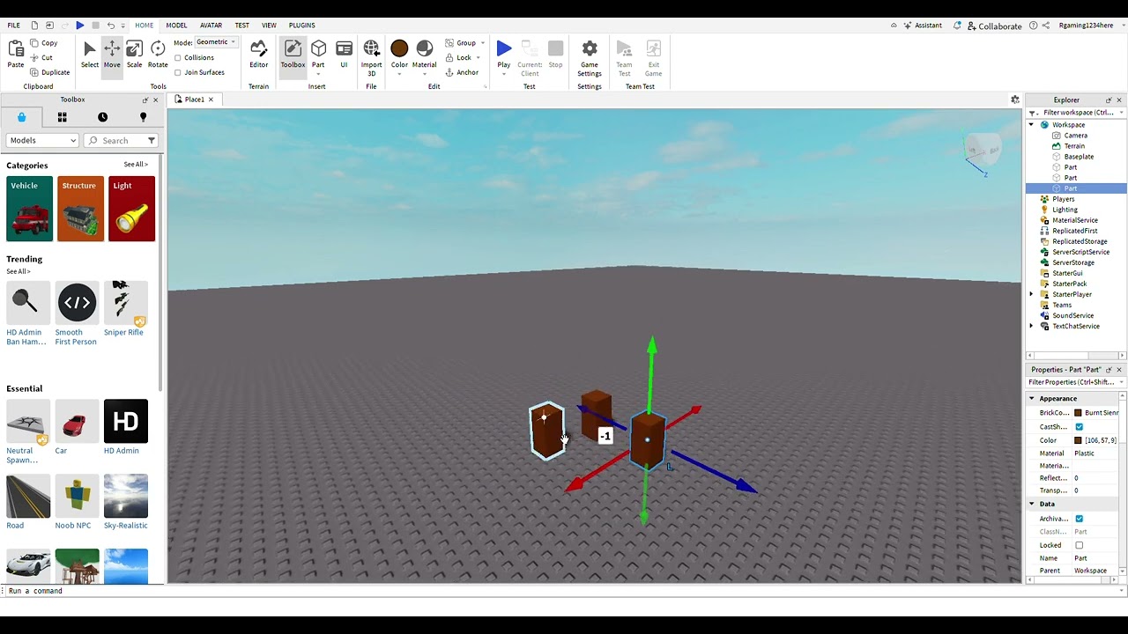Open the UI insert tool
The height and width of the screenshot is (634, 1128).
point(344,54)
